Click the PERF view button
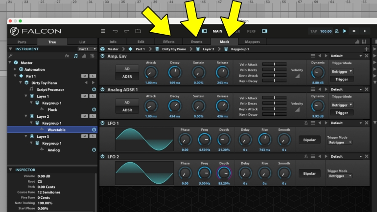 251,31
